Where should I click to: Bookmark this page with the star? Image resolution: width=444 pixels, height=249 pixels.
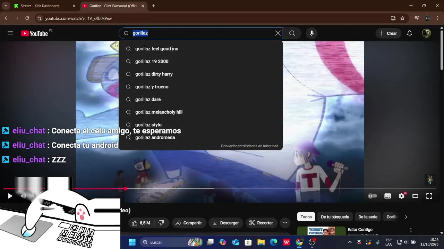click(402, 18)
